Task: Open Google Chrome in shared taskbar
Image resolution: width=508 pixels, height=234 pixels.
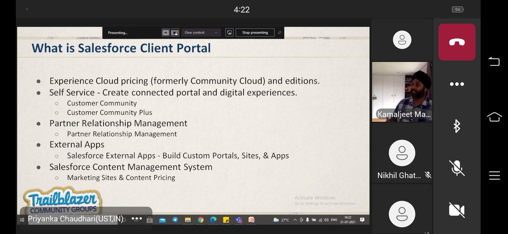Action: pos(200,220)
